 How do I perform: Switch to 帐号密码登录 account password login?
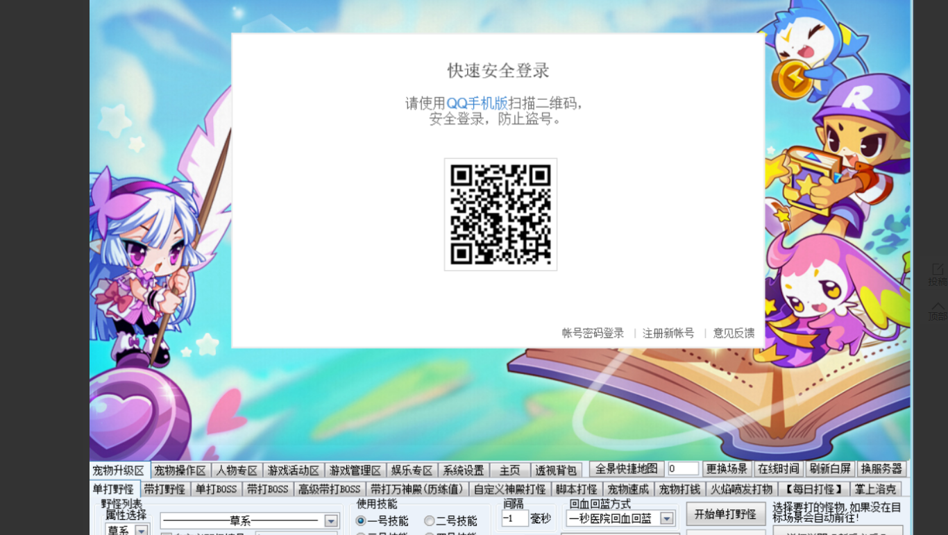[593, 333]
